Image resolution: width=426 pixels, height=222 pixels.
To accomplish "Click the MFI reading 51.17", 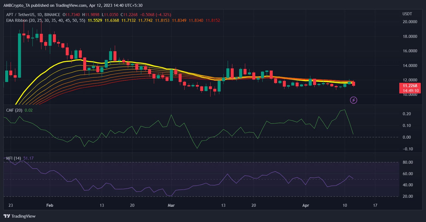I will point(28,158).
